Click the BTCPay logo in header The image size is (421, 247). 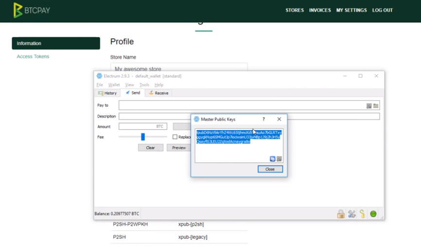[32, 10]
